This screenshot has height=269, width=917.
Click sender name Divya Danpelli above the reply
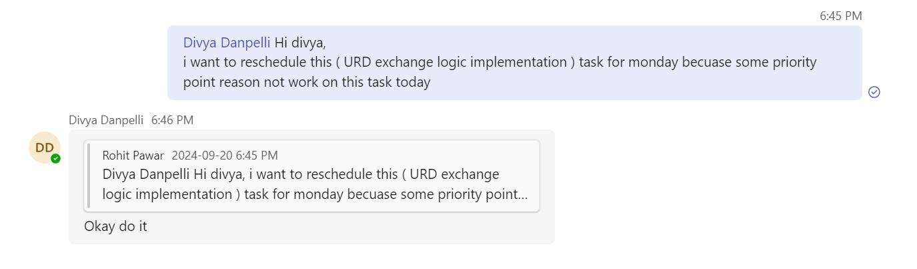point(106,120)
